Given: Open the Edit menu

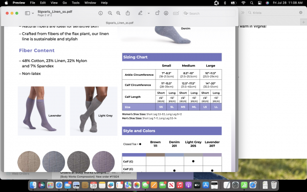Looking at the screenshot, I should point(42,3).
